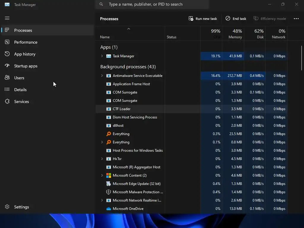Click the Microsoft OneDrive cloud icon

tap(109, 209)
